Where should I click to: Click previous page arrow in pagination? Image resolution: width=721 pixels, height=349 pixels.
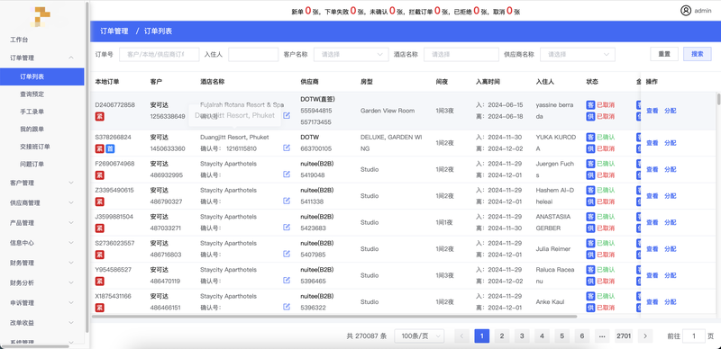461,336
